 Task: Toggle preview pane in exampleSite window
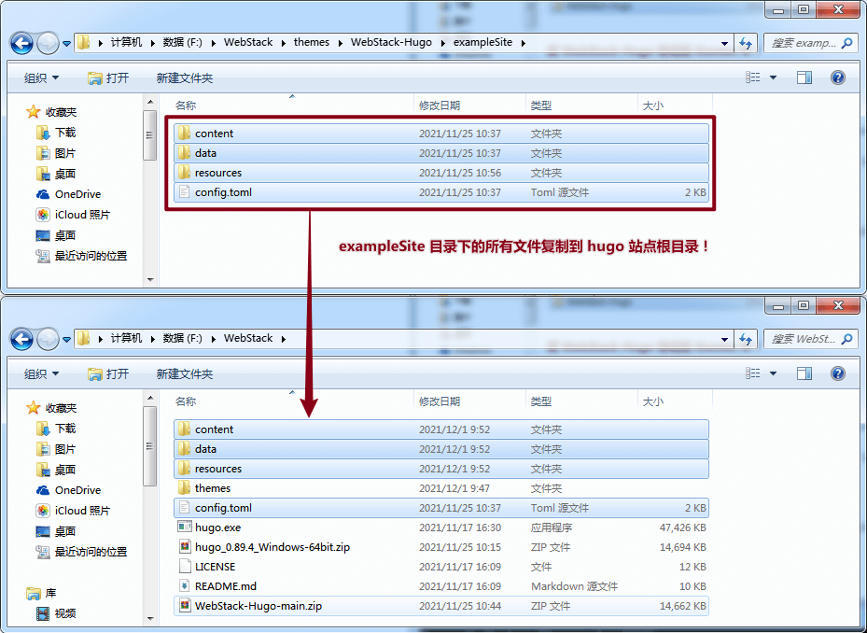click(x=804, y=77)
